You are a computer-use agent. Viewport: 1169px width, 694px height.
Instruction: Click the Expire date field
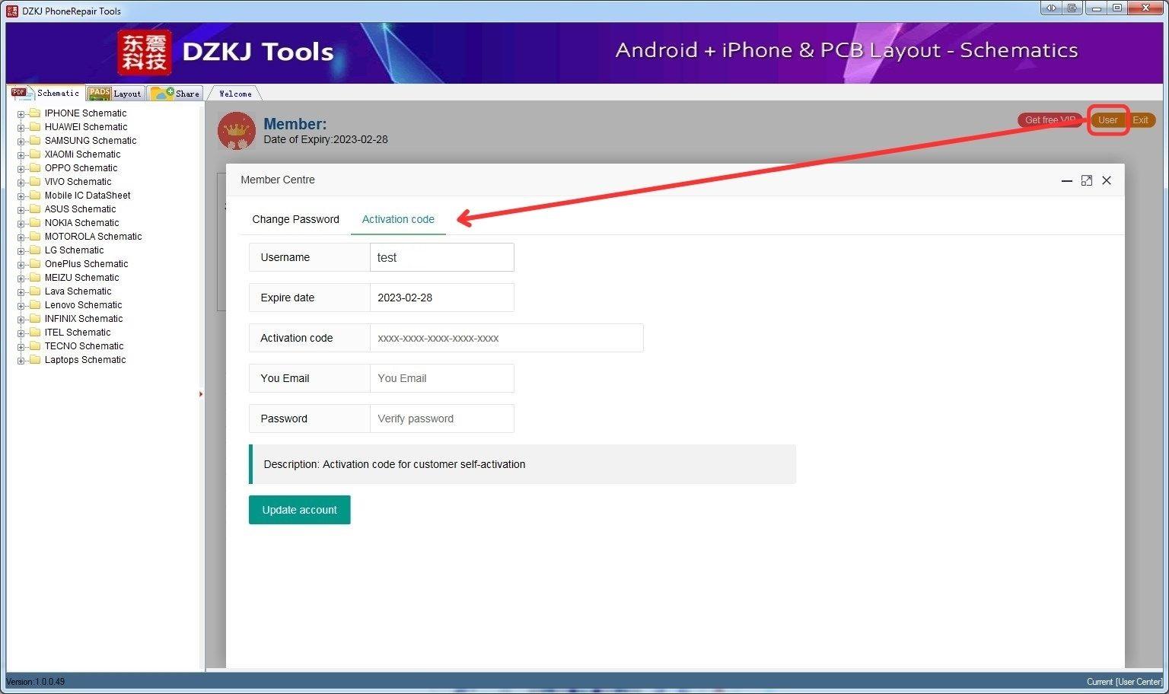click(x=441, y=298)
